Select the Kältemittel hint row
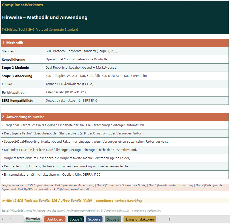 [x=115, y=150]
